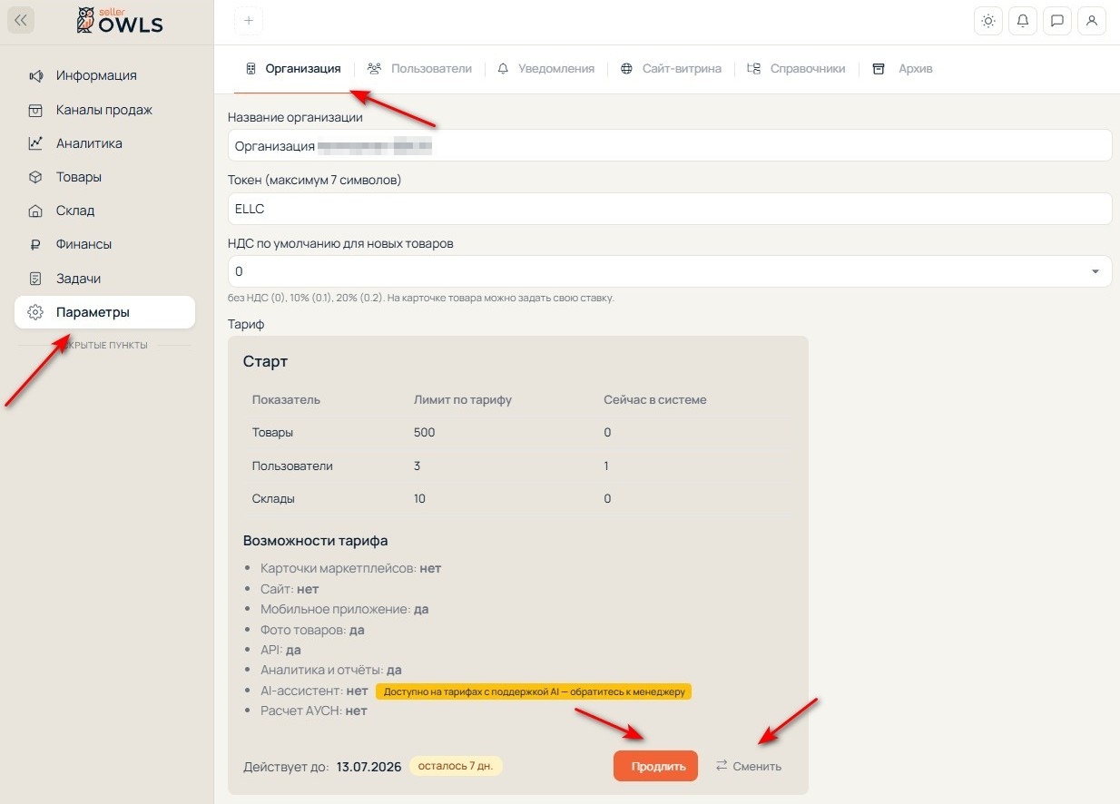This screenshot has height=804, width=1120.
Task: Click the Пользователи row in tariff table
Action: [x=517, y=466]
